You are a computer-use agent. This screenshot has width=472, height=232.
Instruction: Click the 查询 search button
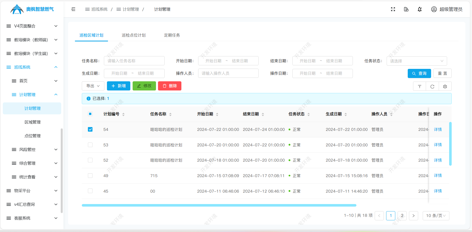(419, 73)
